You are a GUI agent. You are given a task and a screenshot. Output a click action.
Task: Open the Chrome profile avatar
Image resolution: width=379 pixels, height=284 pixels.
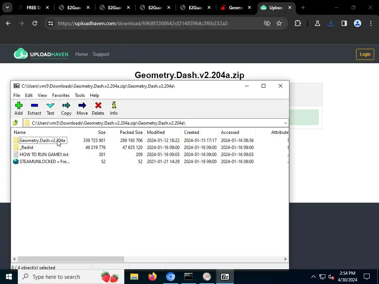coord(358,23)
